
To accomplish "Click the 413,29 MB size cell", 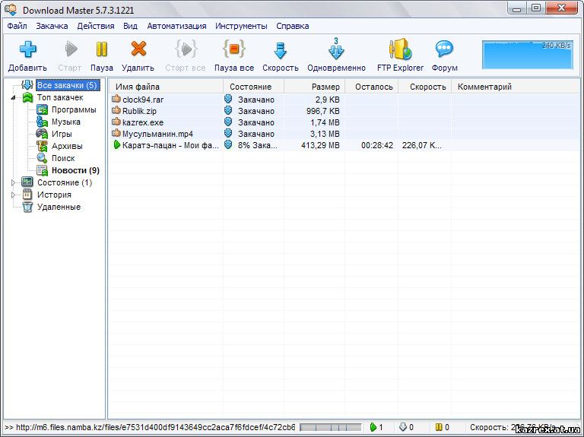I will (320, 145).
